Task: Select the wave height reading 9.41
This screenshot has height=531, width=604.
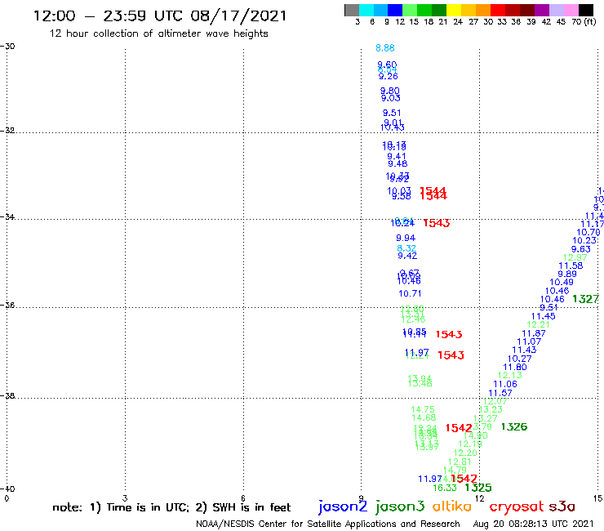Action: pos(397,156)
